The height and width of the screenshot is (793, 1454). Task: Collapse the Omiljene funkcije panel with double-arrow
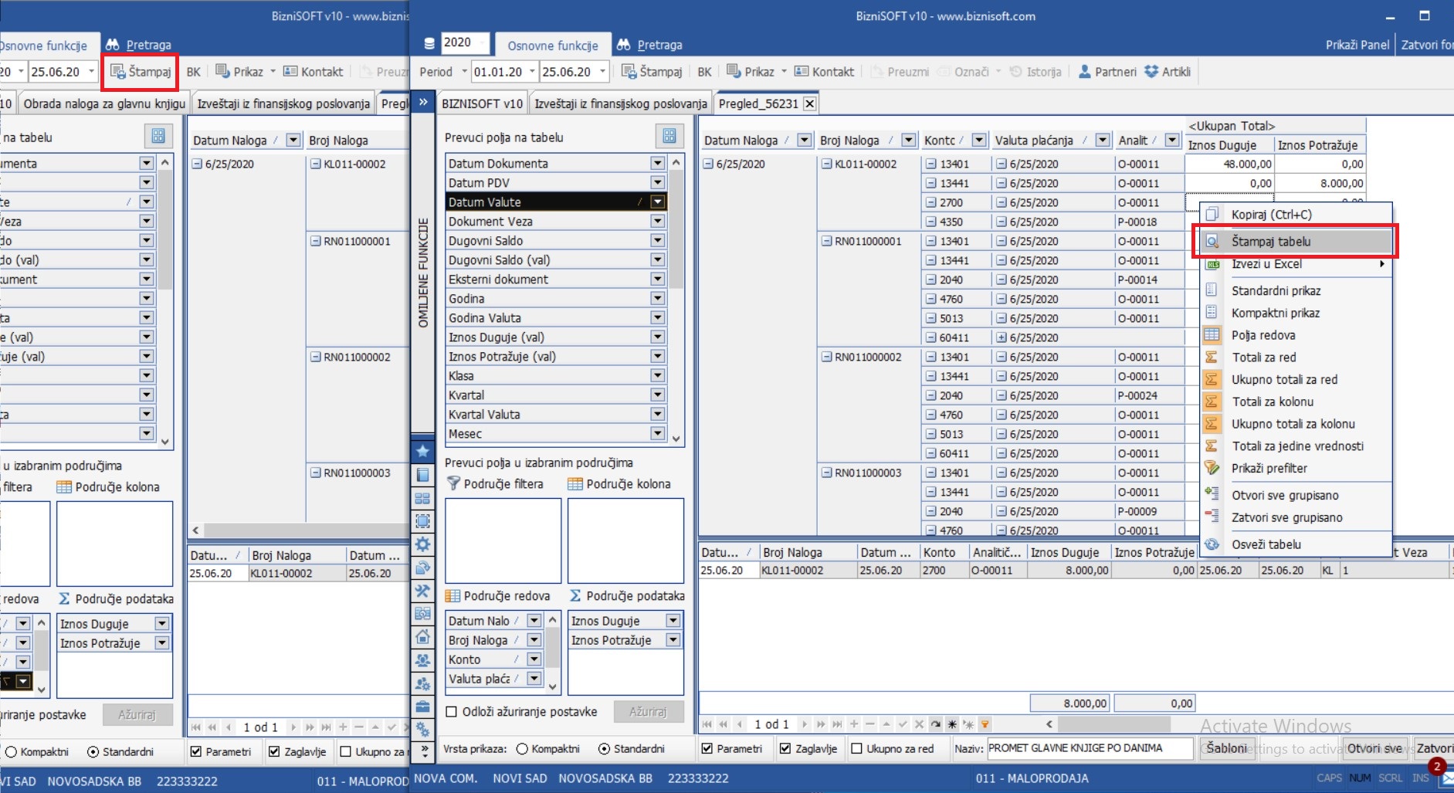[x=422, y=101]
